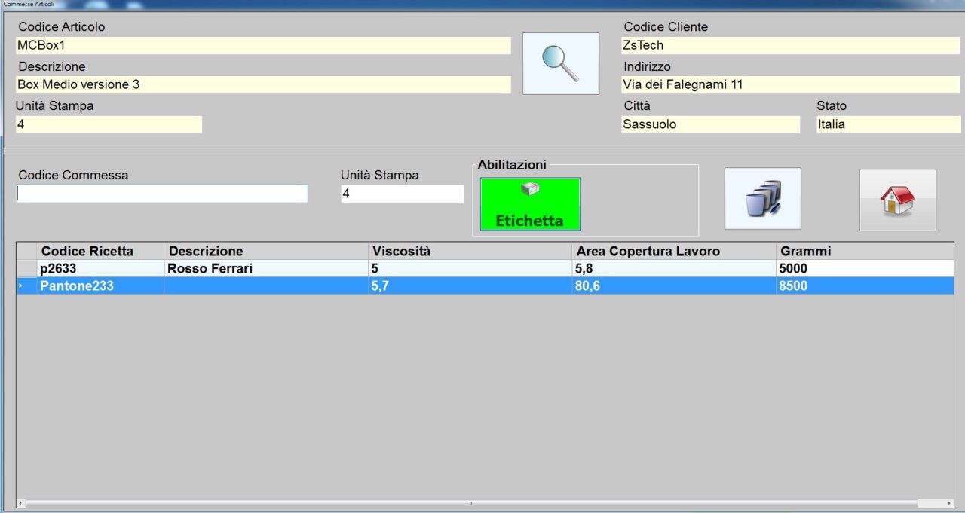The image size is (965, 513).
Task: Click inside the Codice Commessa input field
Action: pos(162,194)
